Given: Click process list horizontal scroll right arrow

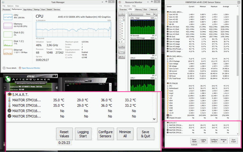Looking at the screenshot, I should [x=121, y=42].
